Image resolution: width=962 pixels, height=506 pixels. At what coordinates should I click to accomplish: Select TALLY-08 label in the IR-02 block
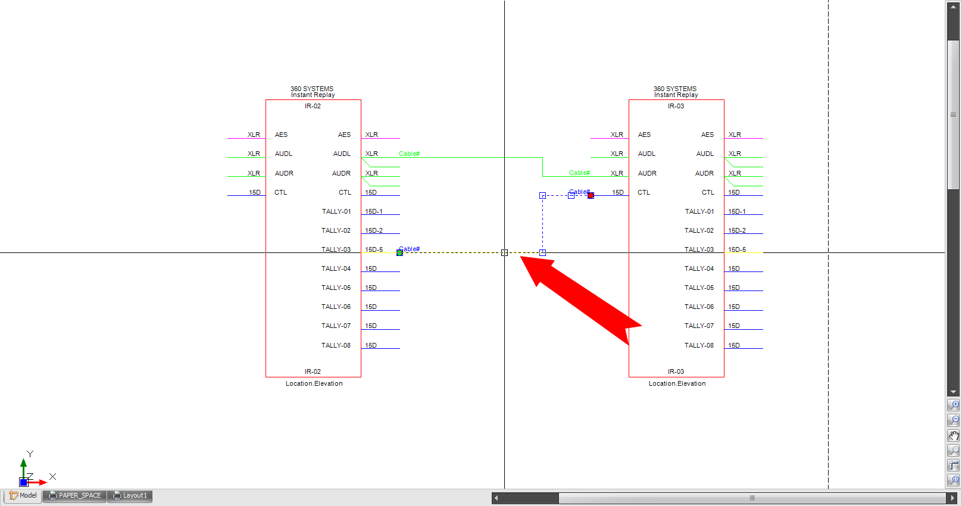[336, 345]
